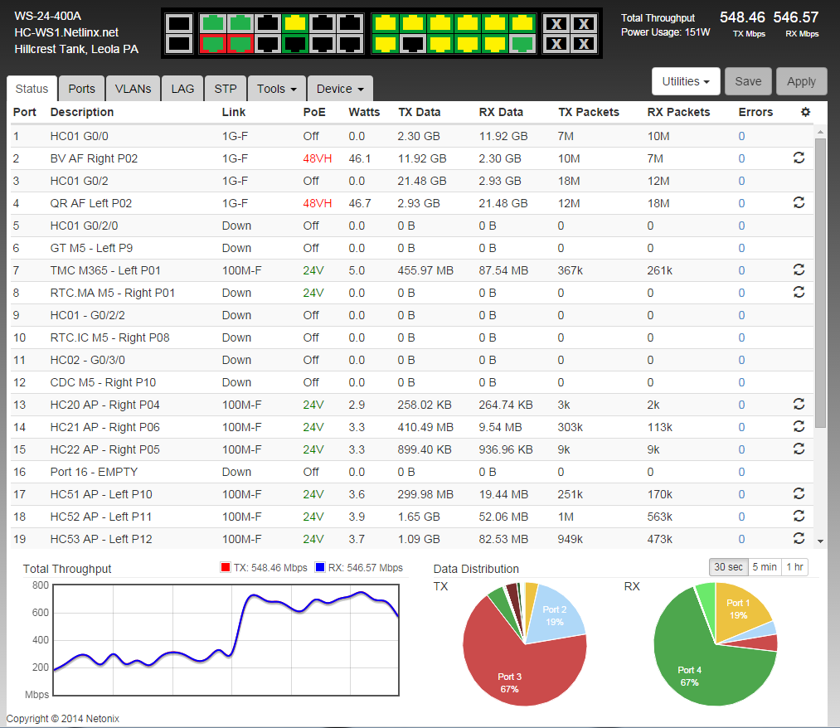The height and width of the screenshot is (728, 840).
Task: Click the refresh icon for HC51 AP - Left P10
Action: (799, 493)
